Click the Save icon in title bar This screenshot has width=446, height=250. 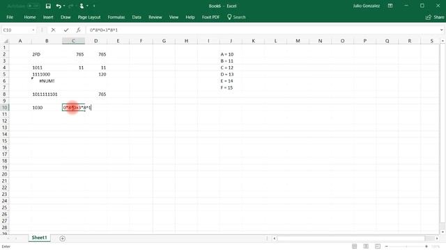pyautogui.click(x=48, y=6)
